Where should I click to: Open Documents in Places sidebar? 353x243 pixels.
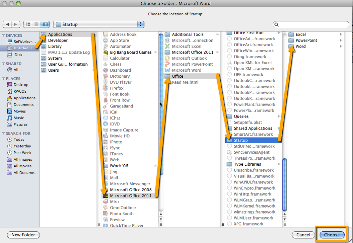point(20,105)
